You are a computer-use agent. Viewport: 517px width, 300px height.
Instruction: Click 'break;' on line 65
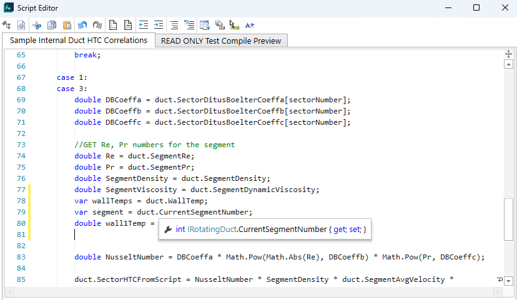pyautogui.click(x=87, y=55)
